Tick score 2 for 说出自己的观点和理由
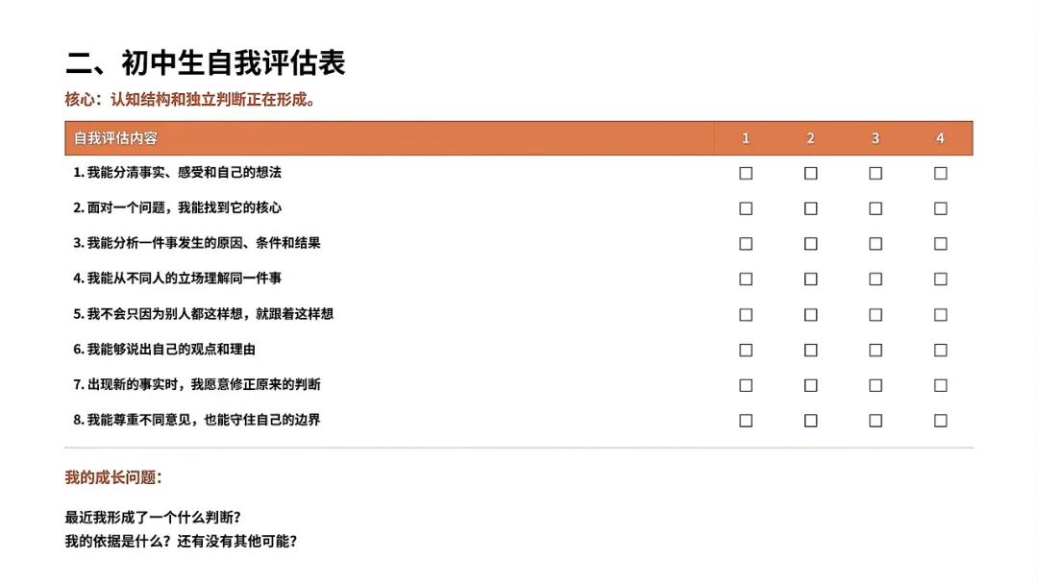1038x583 pixels. (810, 350)
